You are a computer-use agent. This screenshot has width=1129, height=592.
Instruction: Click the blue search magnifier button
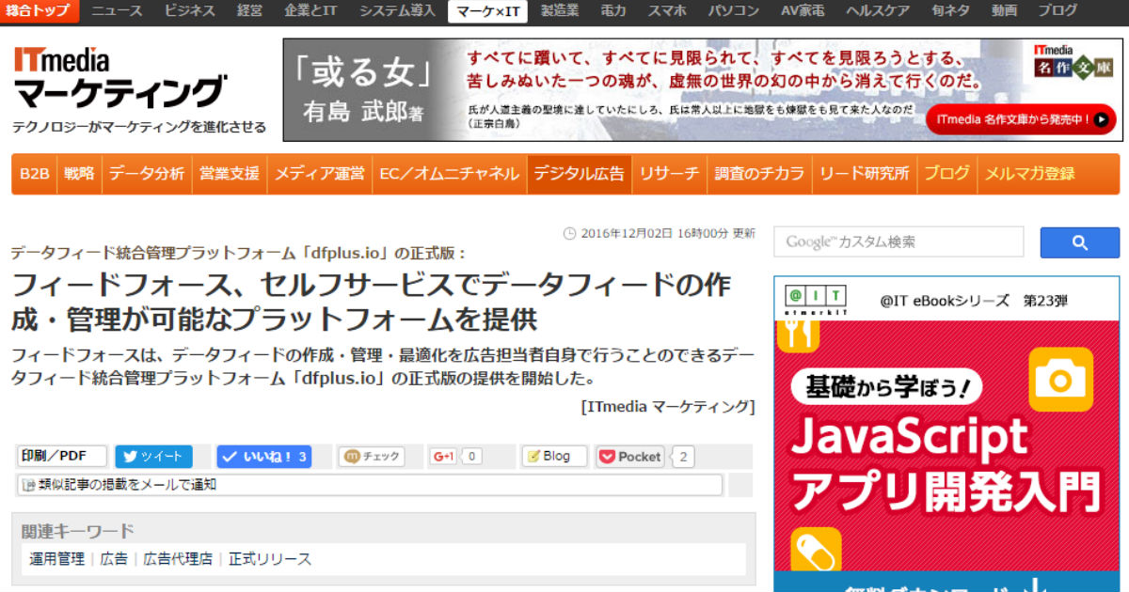click(x=1079, y=242)
